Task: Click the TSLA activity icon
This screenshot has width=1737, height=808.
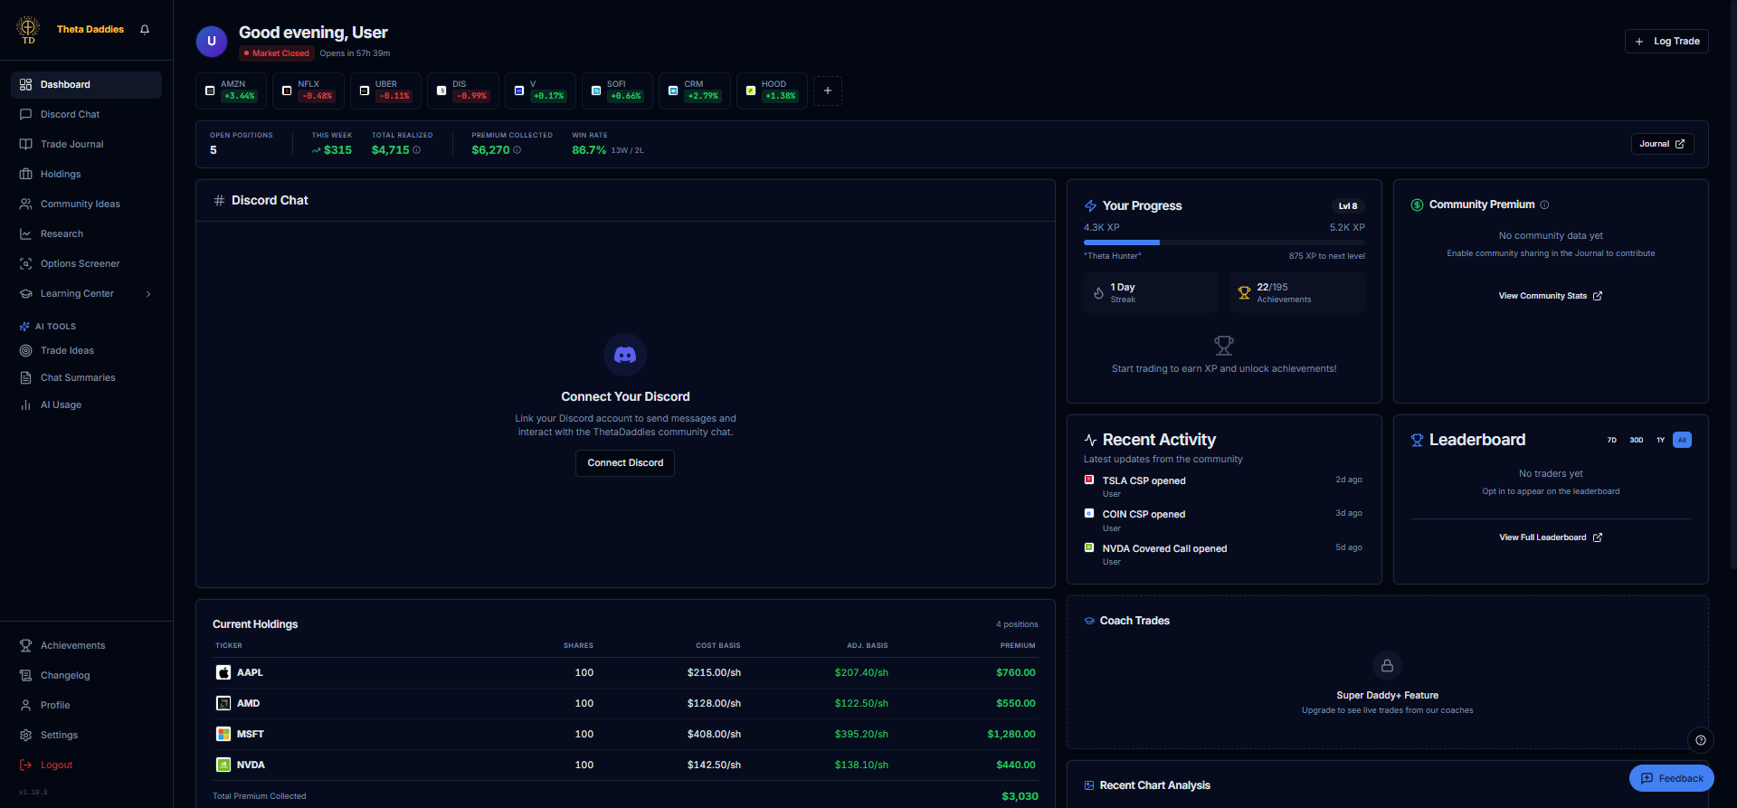Action: [1089, 480]
